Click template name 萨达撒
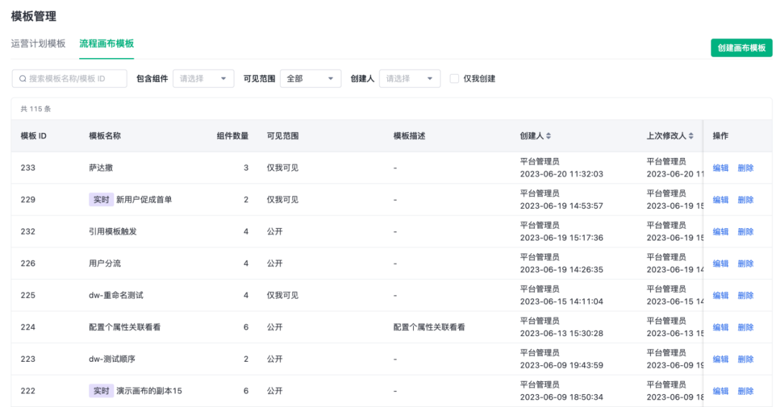The height and width of the screenshot is (407, 776). pyautogui.click(x=101, y=168)
